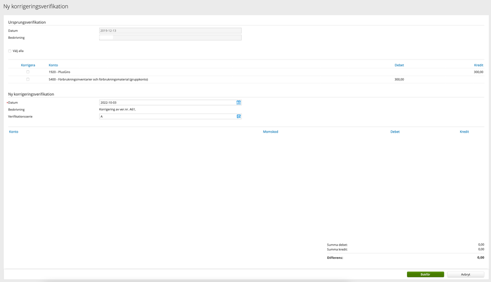Viewport: 491px width, 282px height.
Task: Click the new correction Datum field
Action: pos(167,103)
